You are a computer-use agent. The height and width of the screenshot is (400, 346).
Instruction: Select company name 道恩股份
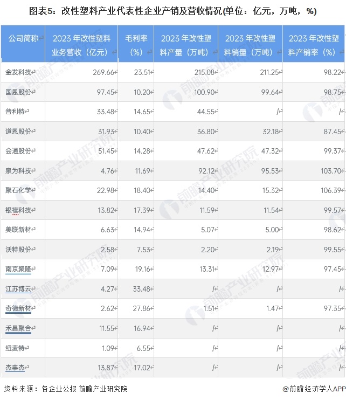[x=18, y=132]
